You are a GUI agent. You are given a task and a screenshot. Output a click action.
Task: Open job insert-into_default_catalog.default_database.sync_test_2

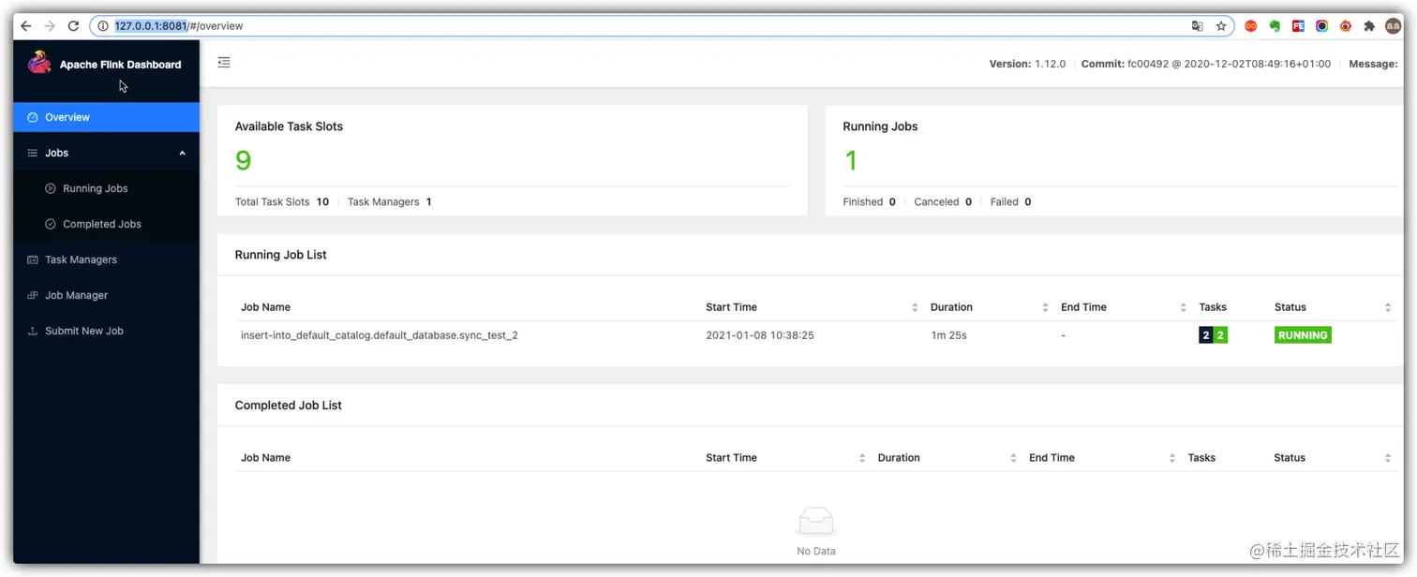point(380,335)
